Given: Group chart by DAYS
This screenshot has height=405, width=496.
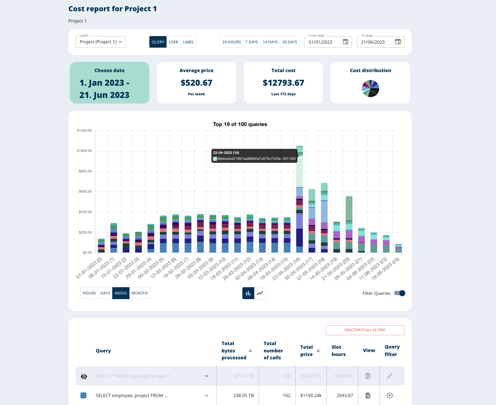Looking at the screenshot, I should pyautogui.click(x=105, y=293).
